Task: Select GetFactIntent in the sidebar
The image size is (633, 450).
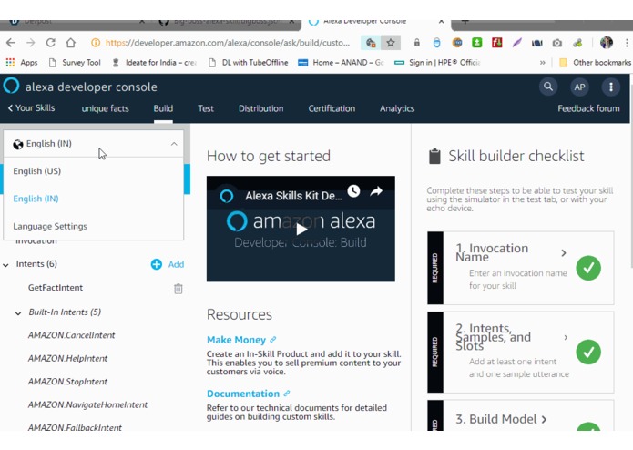Action: point(56,288)
